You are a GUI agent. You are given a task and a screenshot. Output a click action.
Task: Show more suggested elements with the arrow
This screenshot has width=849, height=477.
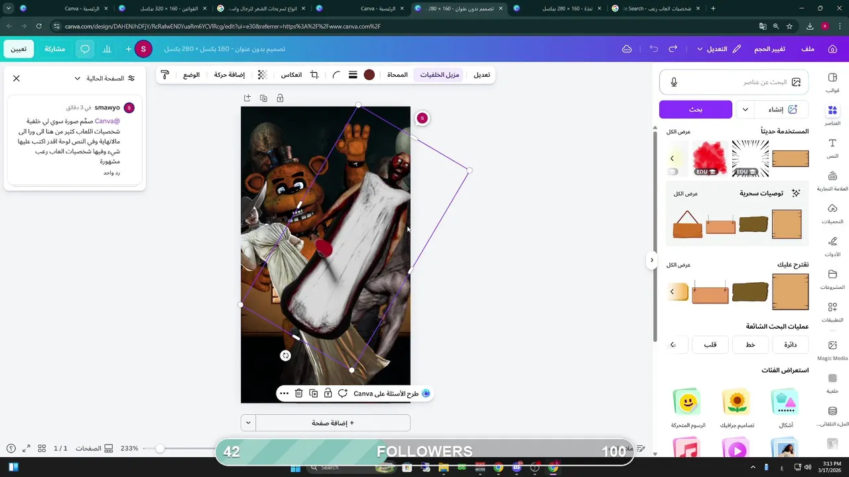coord(672,291)
